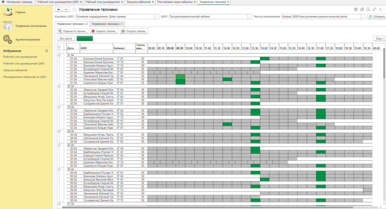The height and width of the screenshot is (209, 386).
Task: Collapse the 03.04 date group
Action: 59,107
